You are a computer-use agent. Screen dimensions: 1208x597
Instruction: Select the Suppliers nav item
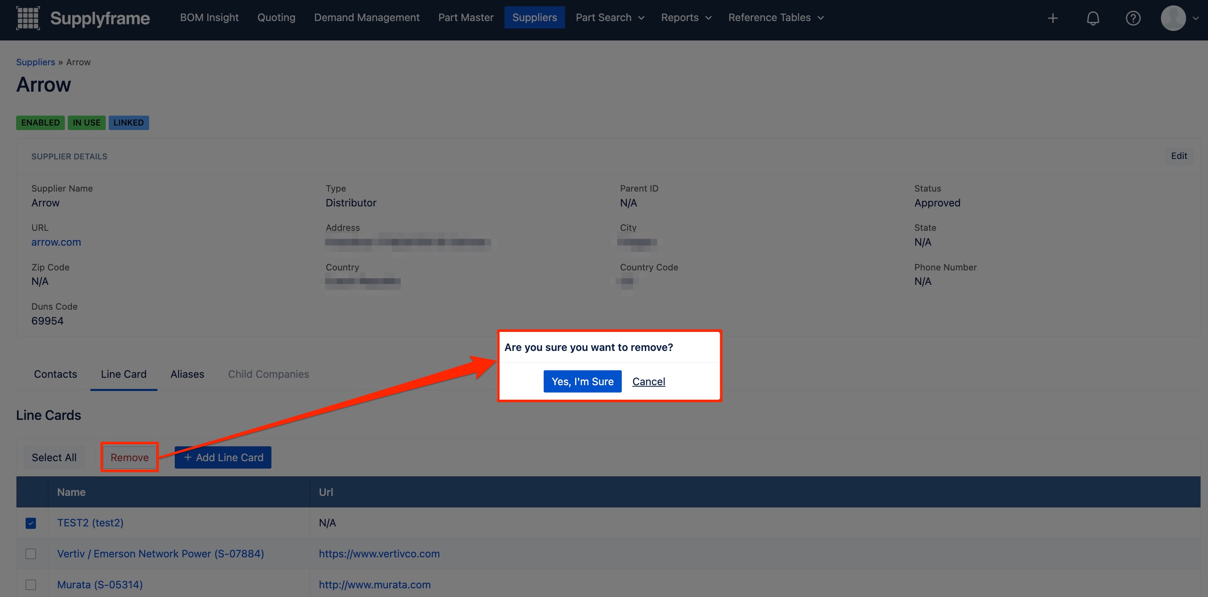[x=535, y=17]
